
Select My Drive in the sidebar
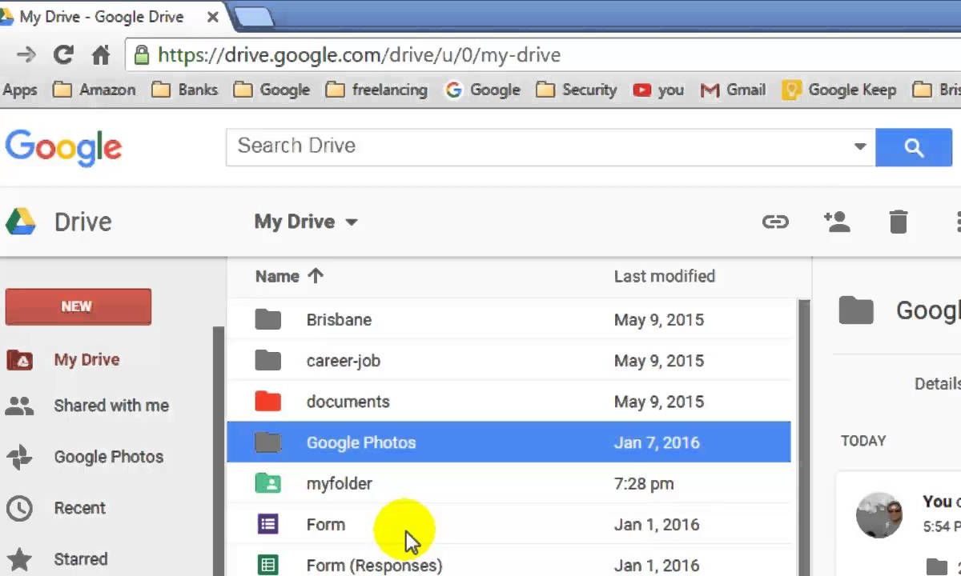click(86, 360)
